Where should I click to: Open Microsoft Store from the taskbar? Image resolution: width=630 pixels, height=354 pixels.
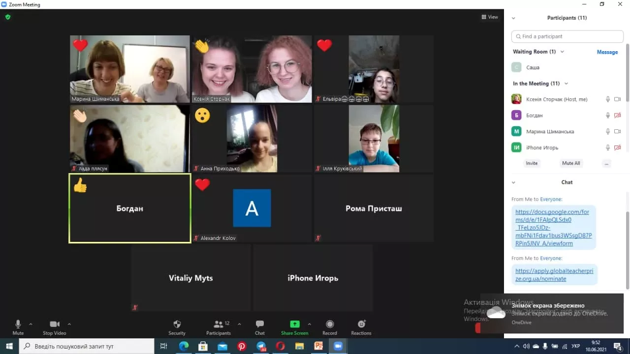tap(203, 346)
